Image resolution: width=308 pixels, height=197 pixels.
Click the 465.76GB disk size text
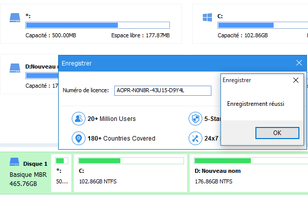coord(23,184)
